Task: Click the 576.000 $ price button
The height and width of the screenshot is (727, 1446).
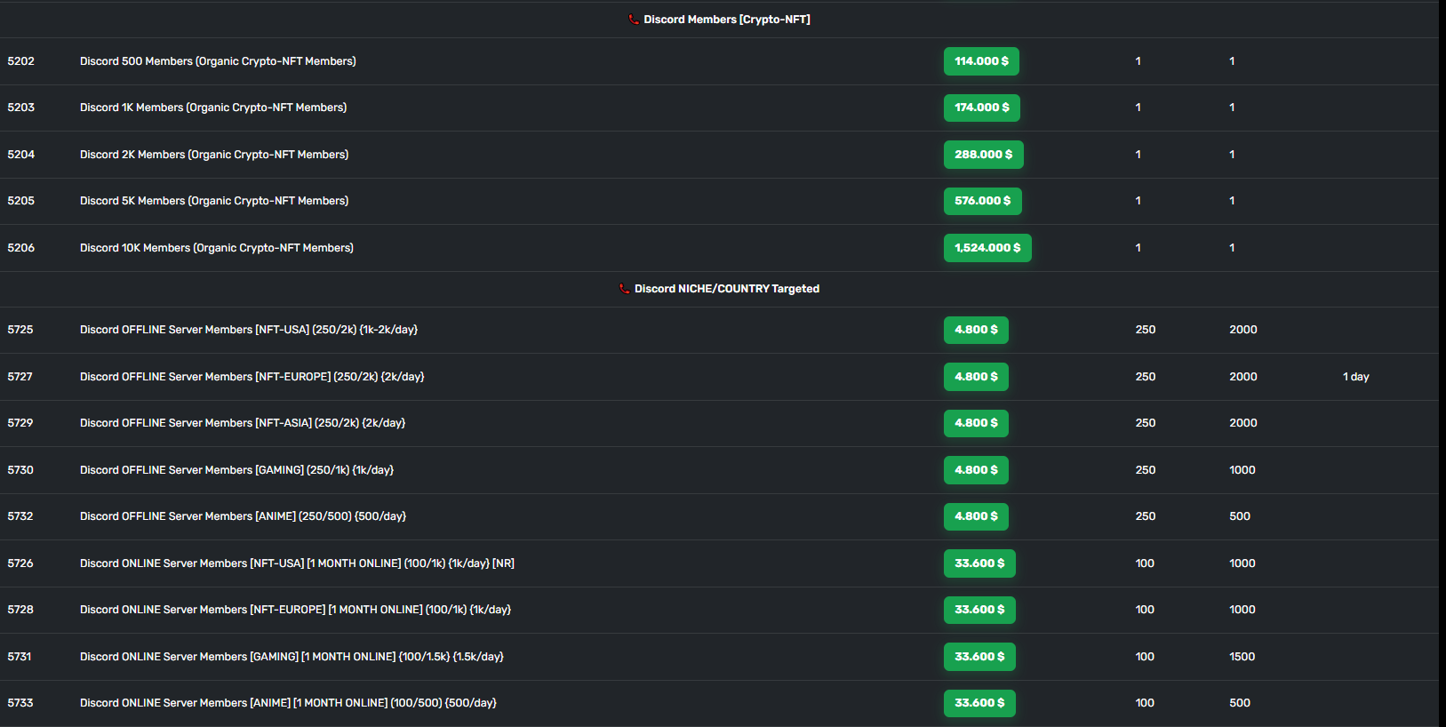Action: pos(983,201)
